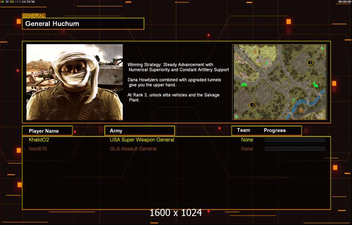Click USA Super Weapon General army entry
The image size is (352, 225).
click(142, 140)
